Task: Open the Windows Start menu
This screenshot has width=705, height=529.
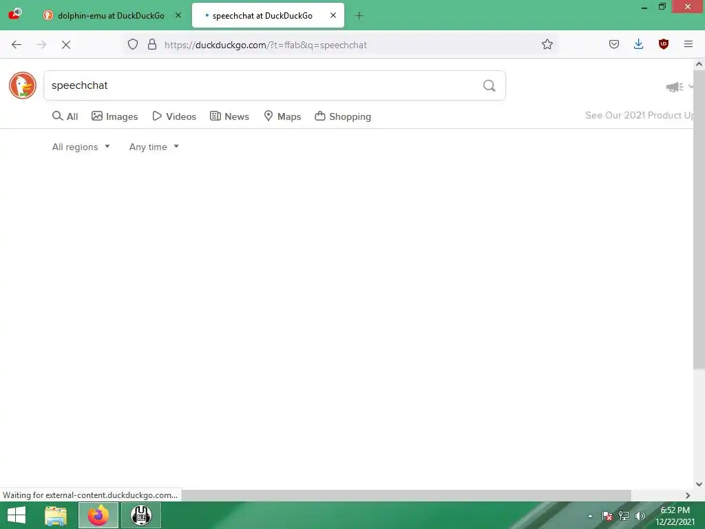Action: 17,515
